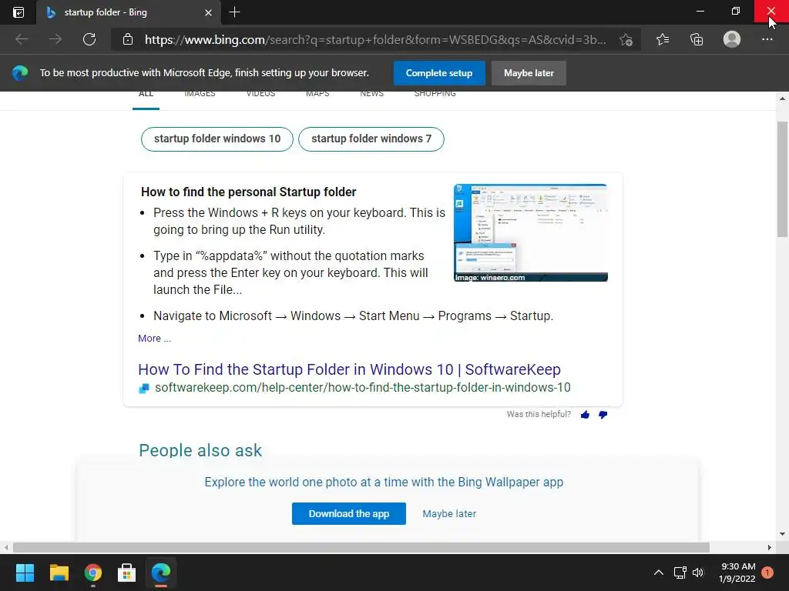Screen dimensions: 789x591
Task: Click Download the app button
Action: [349, 513]
